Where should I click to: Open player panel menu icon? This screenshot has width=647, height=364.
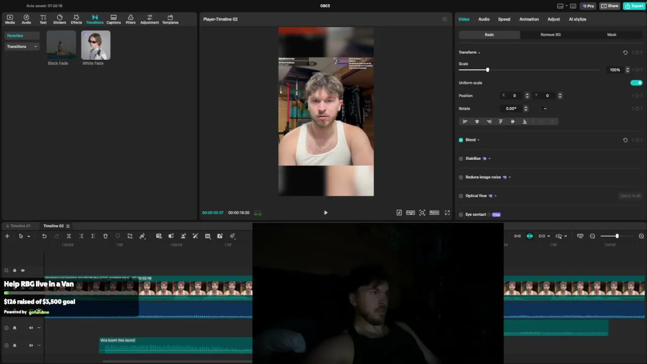(x=444, y=19)
